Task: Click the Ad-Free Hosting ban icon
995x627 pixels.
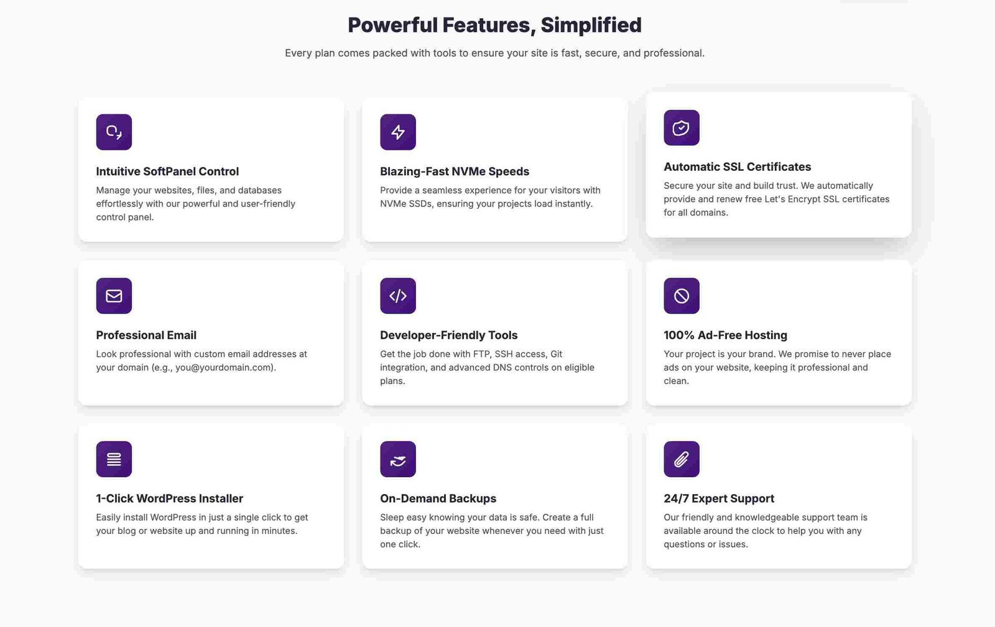Action: [682, 296]
